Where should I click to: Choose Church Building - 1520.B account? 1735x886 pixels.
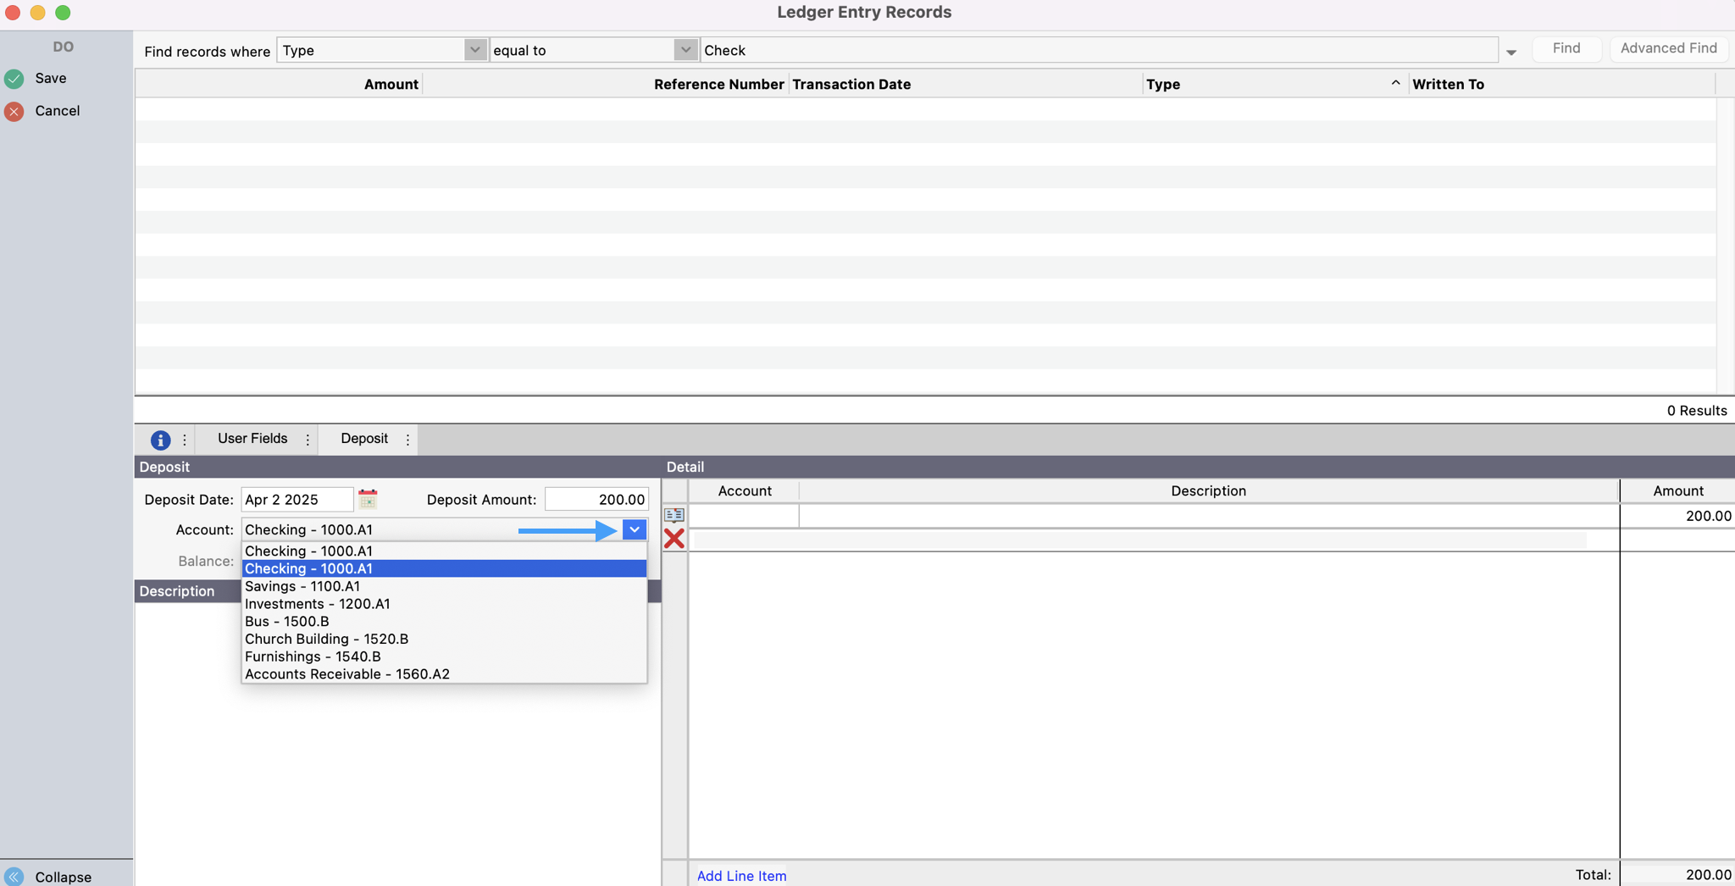[326, 639]
